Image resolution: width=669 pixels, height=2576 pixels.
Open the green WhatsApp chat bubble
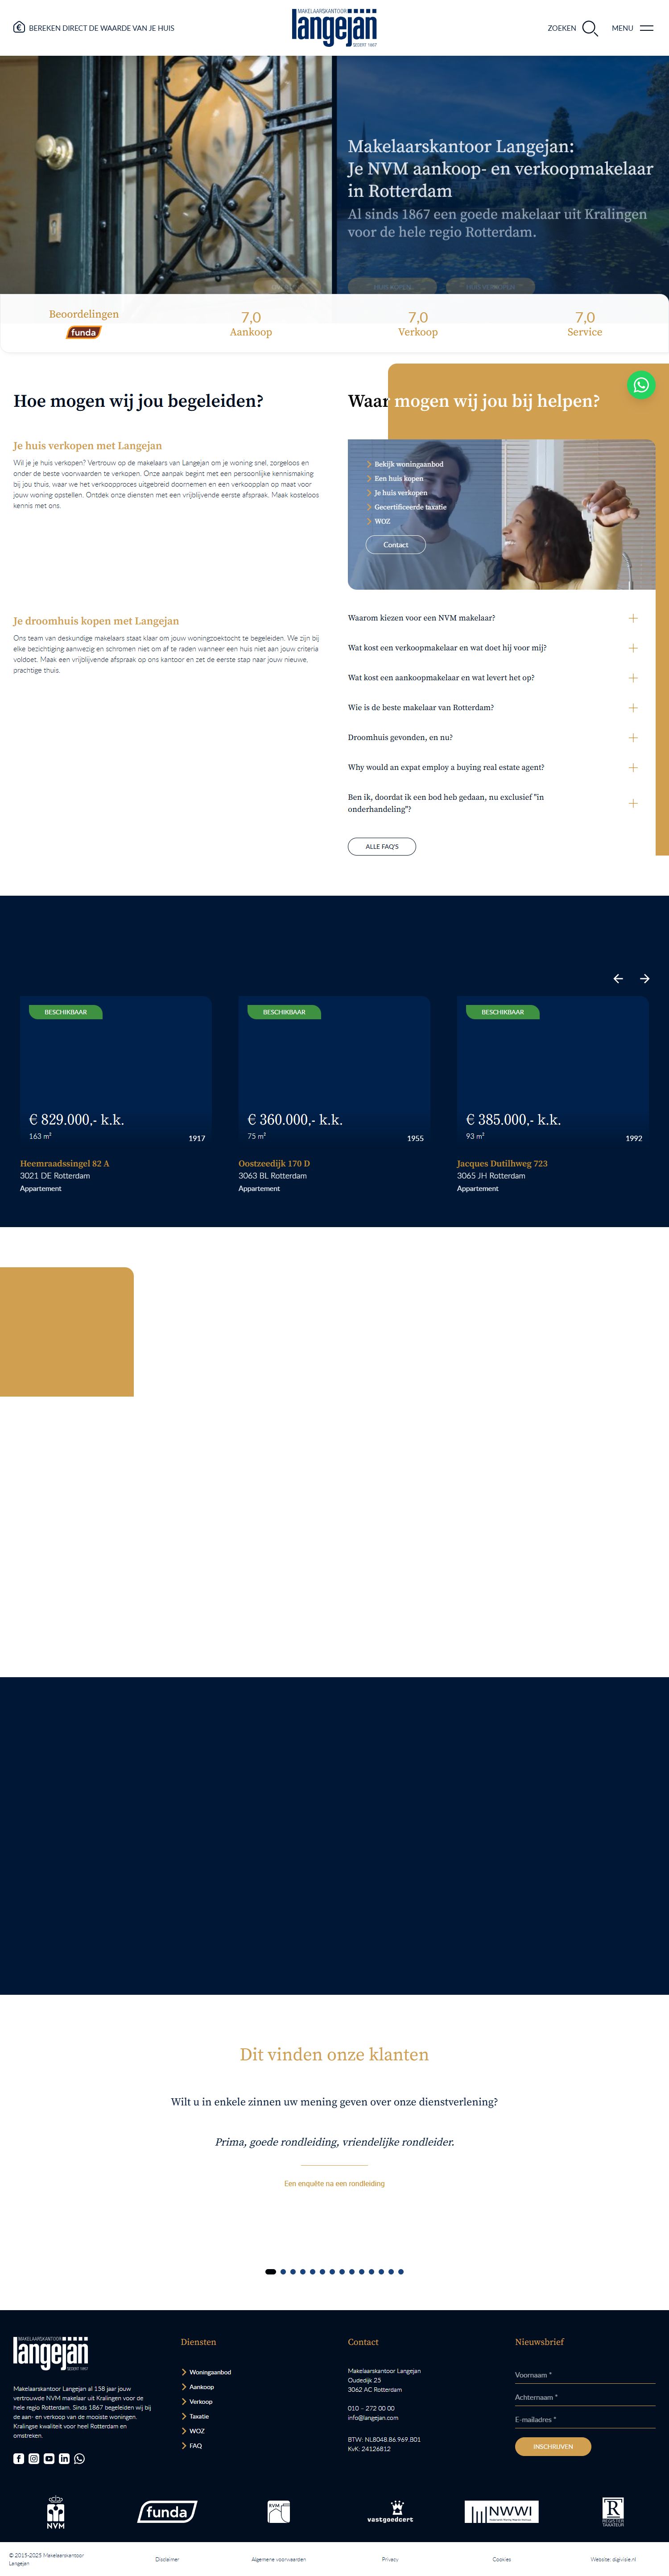coord(641,385)
